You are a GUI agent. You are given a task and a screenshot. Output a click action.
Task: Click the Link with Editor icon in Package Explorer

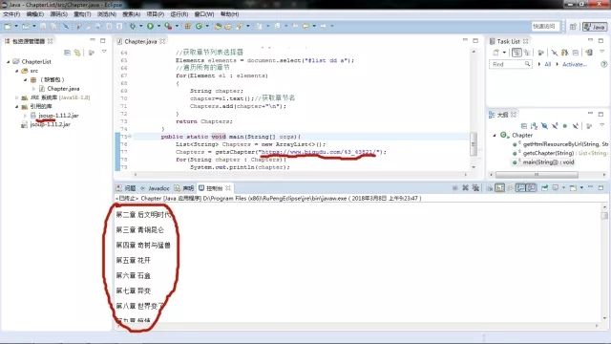[x=77, y=53]
